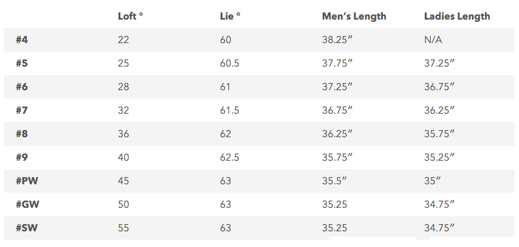Select the #7 iron row label
Screen dimensions: 519x247
click(22, 110)
